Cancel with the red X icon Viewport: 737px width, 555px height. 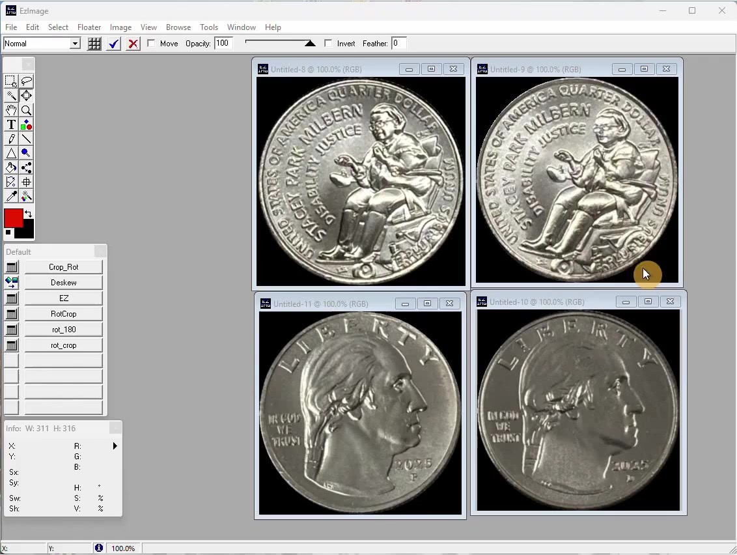coord(133,44)
